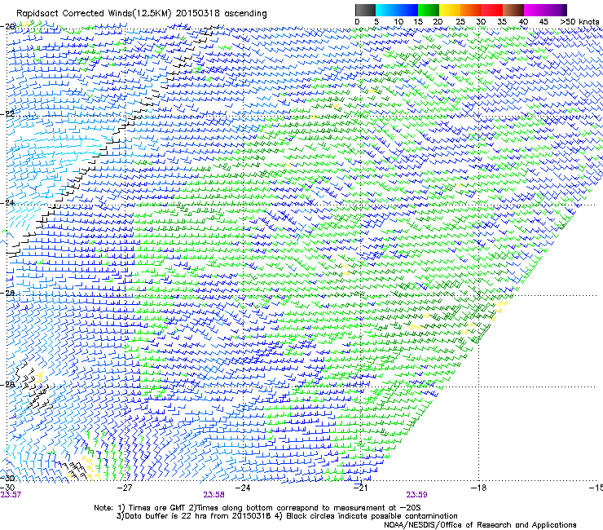Click the gray 0-5 knots color segment
The width and height of the screenshot is (603, 530).
[365, 10]
